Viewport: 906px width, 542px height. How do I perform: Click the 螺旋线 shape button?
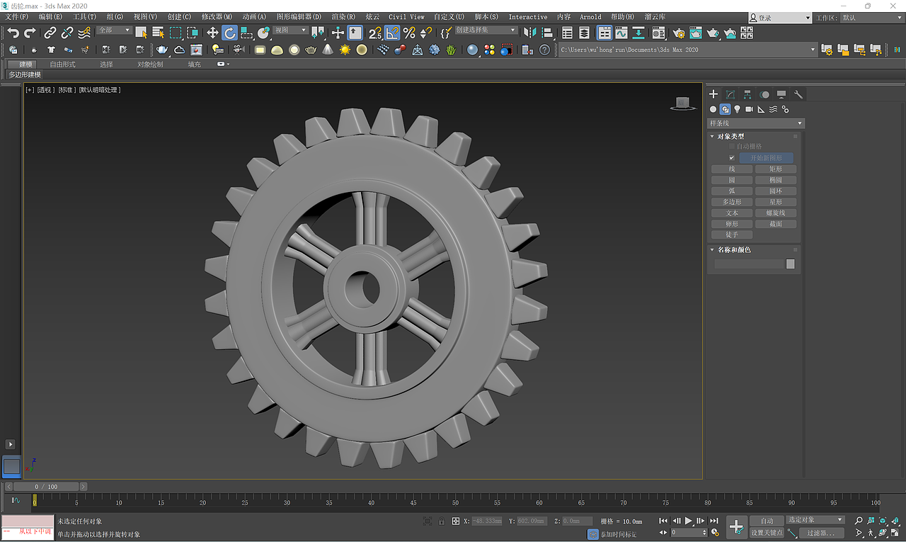click(x=776, y=213)
